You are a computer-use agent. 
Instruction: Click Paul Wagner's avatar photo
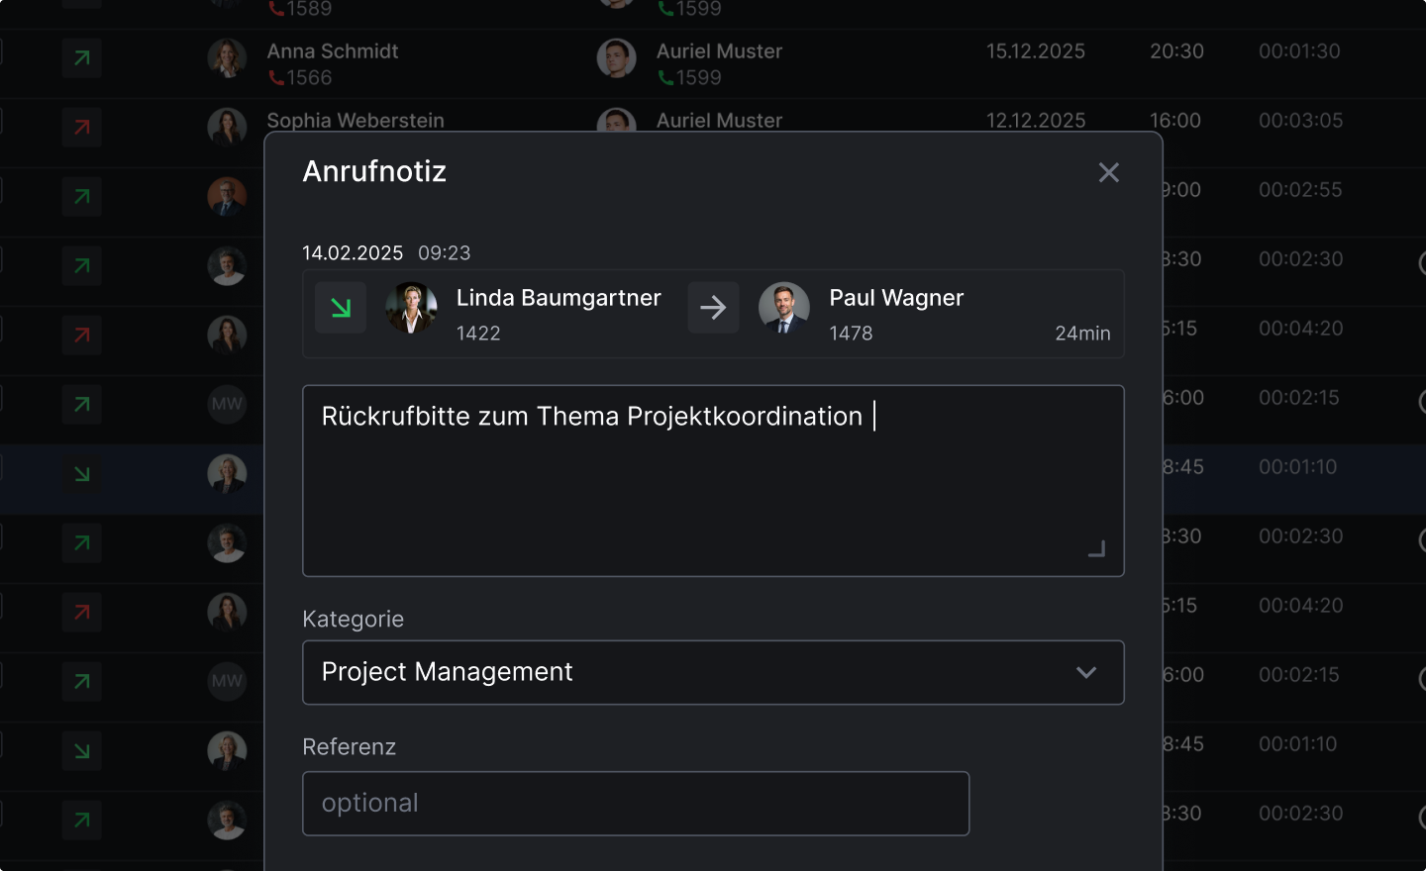click(x=783, y=308)
